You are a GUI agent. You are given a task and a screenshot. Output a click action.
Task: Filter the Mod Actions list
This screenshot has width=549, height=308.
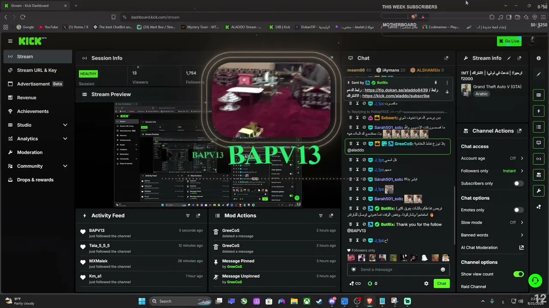(x=320, y=216)
